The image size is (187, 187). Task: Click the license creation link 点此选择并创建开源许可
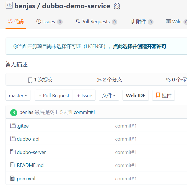point(139,46)
